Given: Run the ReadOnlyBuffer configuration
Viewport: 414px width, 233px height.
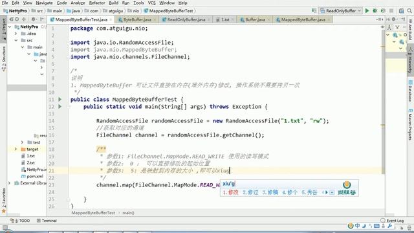Looking at the screenshot, I should click(367, 11).
